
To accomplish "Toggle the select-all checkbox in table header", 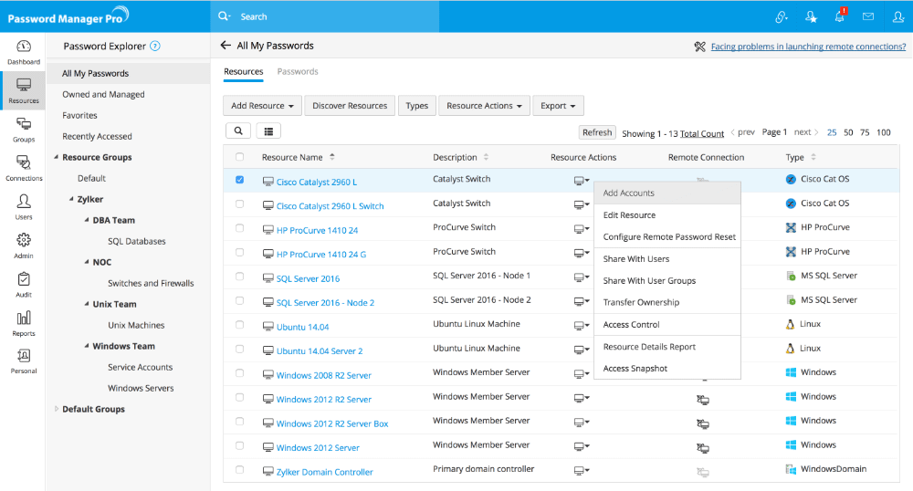I will tap(239, 157).
